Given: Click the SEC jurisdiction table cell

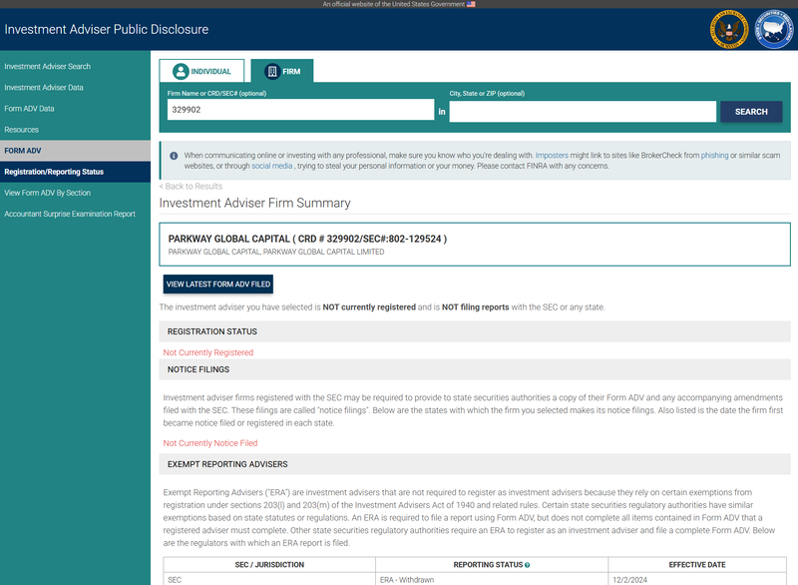Looking at the screenshot, I should tap(269, 580).
